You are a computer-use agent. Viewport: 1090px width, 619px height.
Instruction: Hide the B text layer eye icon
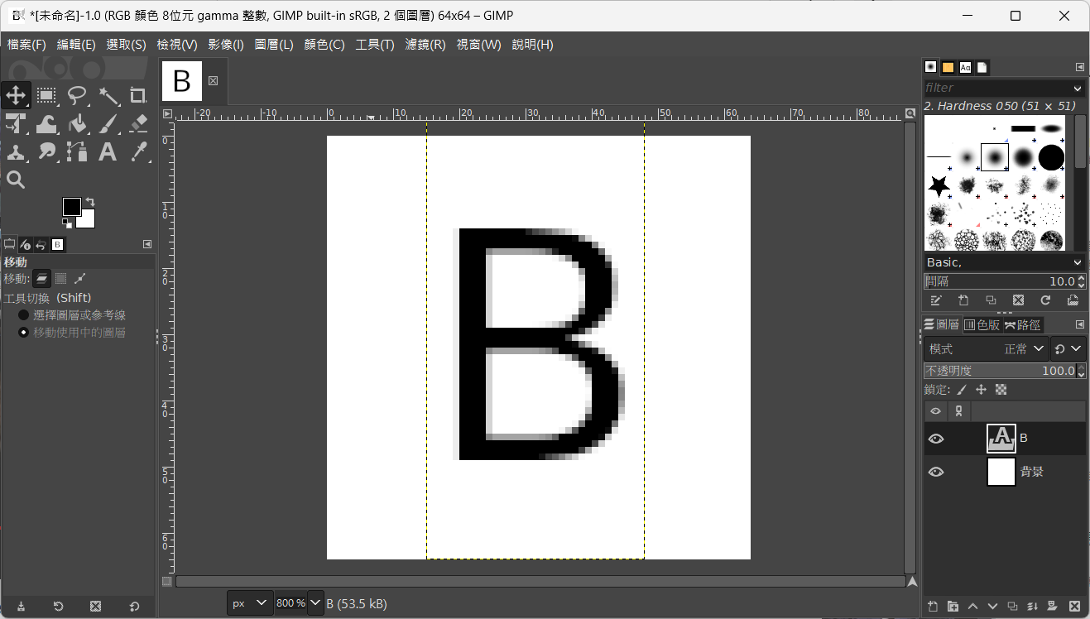[936, 439]
